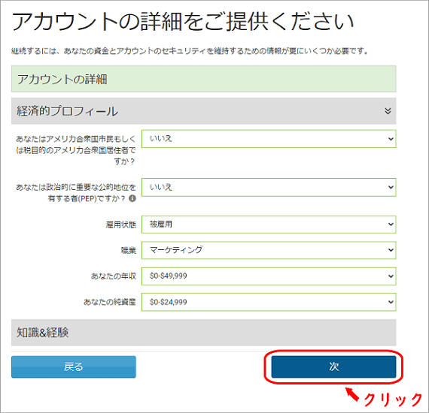Click the PEP question label text
Screen dimensions: 429x413
pos(76,193)
